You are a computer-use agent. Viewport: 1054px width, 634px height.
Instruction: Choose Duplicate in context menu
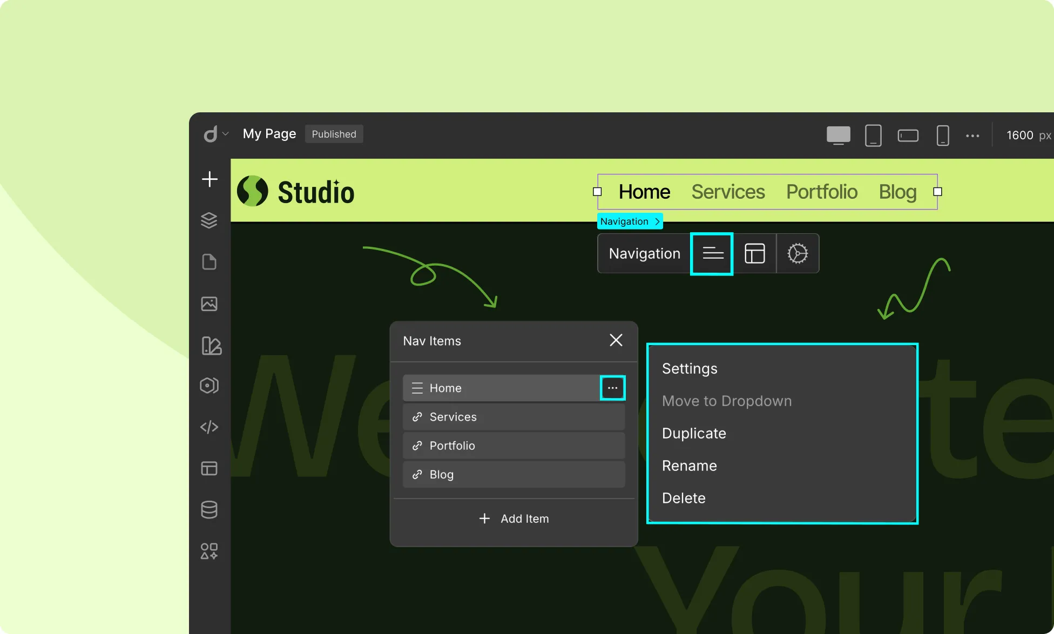694,433
